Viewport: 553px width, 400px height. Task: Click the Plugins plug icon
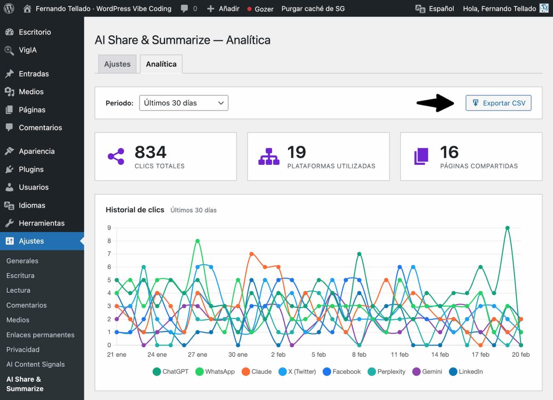coord(9,169)
